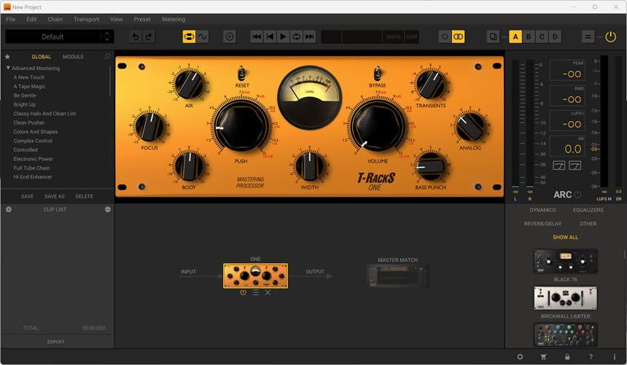Open the View menu

117,19
